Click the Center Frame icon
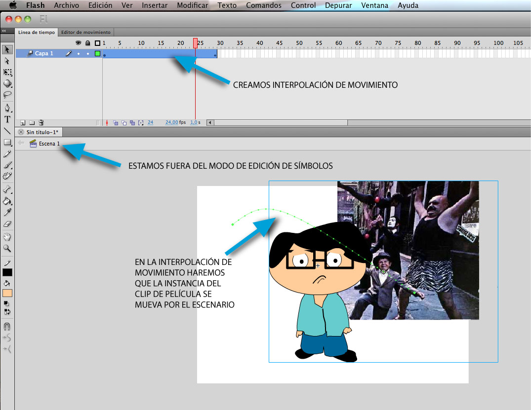Image resolution: width=531 pixels, height=410 pixels. (x=107, y=123)
